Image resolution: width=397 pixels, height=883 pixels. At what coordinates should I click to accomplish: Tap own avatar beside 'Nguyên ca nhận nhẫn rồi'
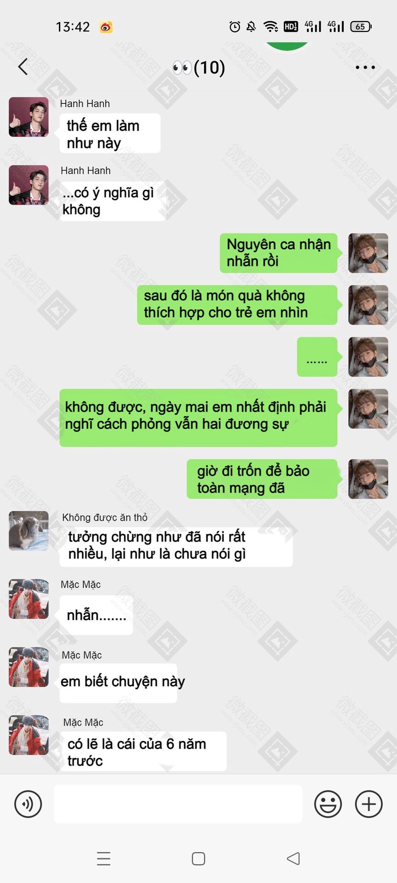[x=369, y=253]
